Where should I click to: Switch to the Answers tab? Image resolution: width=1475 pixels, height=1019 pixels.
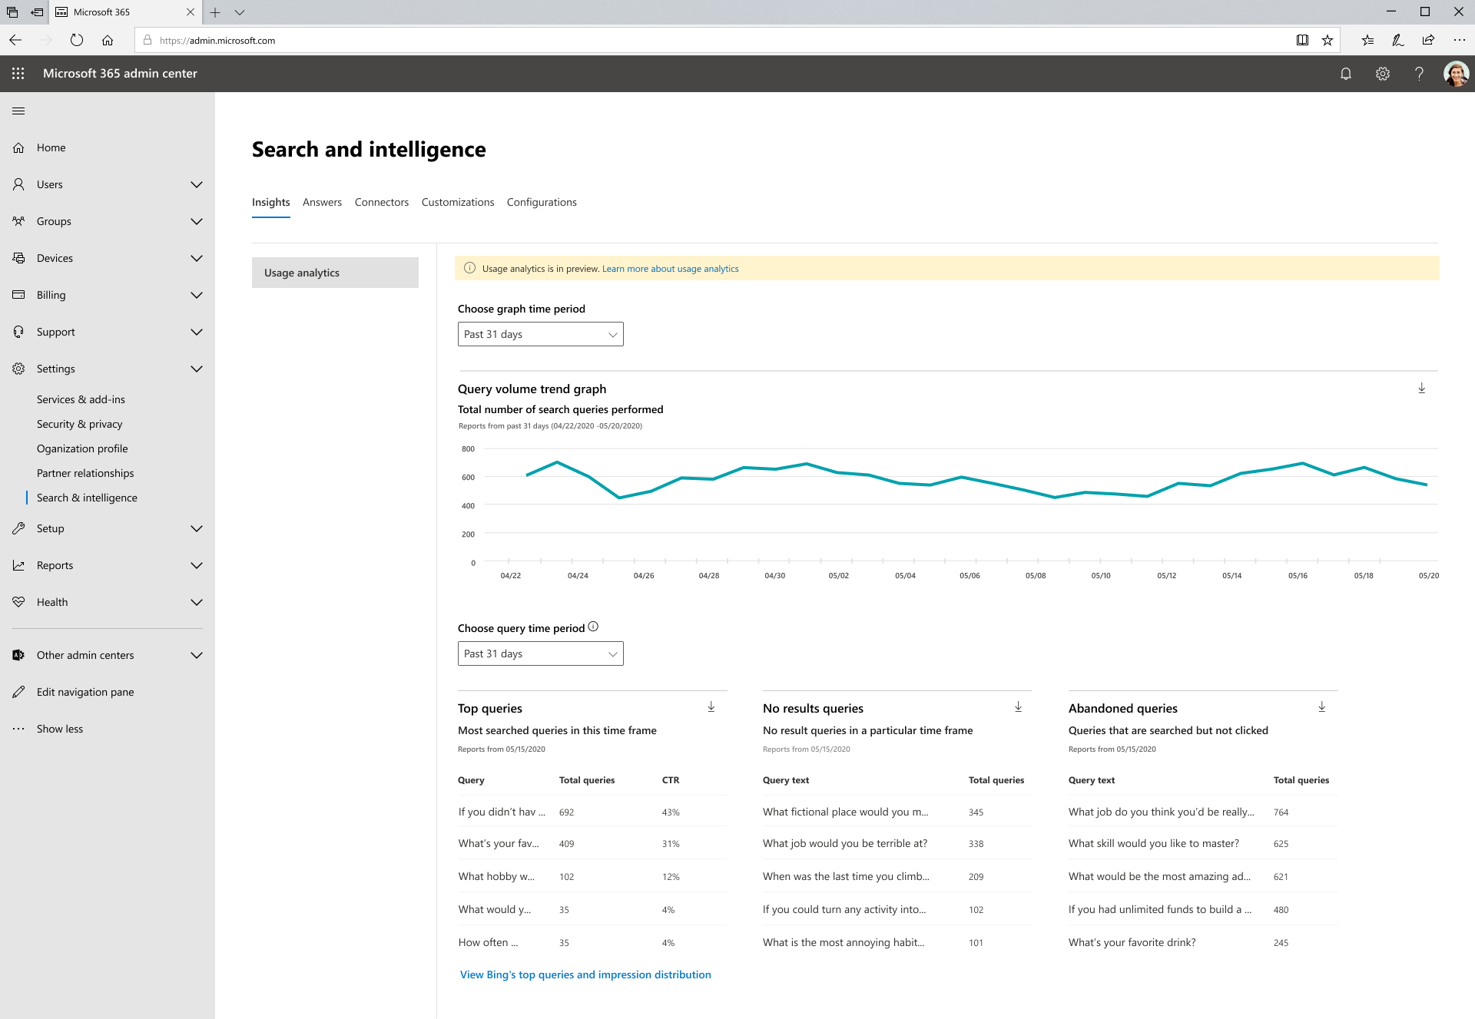coord(322,202)
